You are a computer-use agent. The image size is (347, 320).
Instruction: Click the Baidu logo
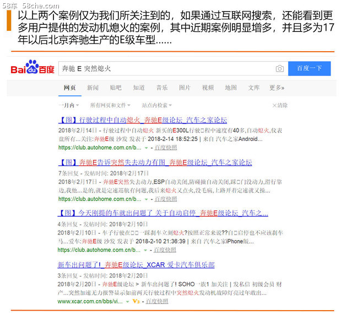click(32, 67)
